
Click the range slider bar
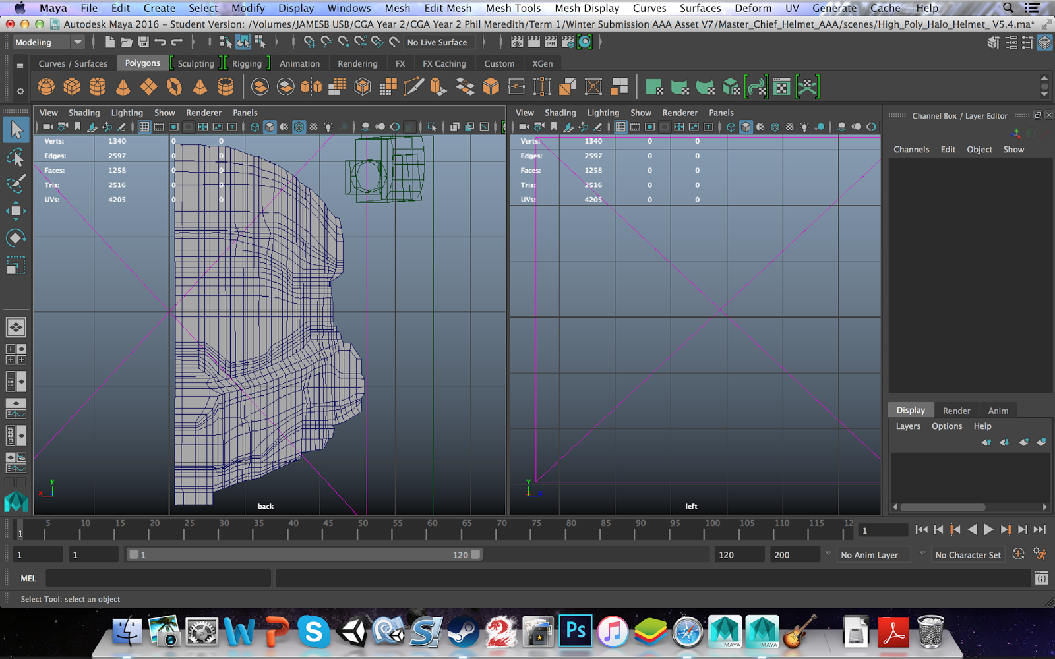(303, 555)
